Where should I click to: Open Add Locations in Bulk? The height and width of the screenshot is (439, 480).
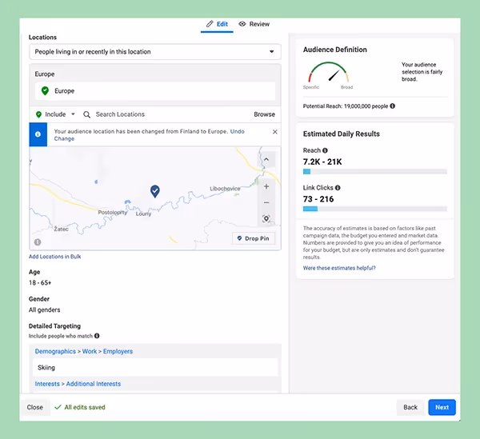tap(54, 257)
